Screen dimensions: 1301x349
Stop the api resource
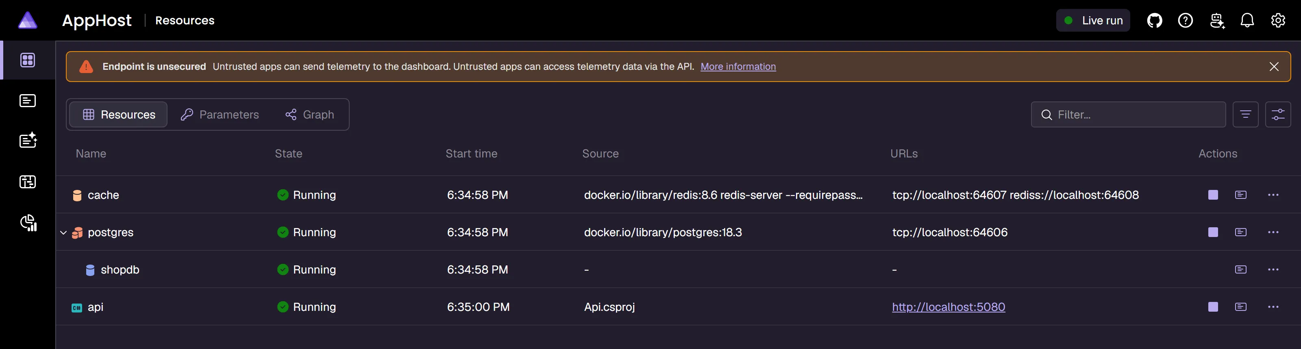tap(1213, 307)
